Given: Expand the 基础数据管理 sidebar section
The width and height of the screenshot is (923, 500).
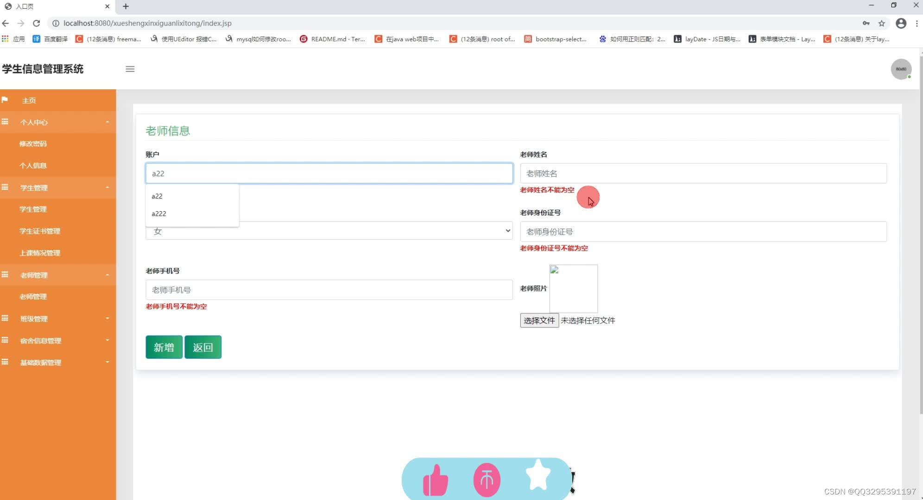Looking at the screenshot, I should [58, 362].
